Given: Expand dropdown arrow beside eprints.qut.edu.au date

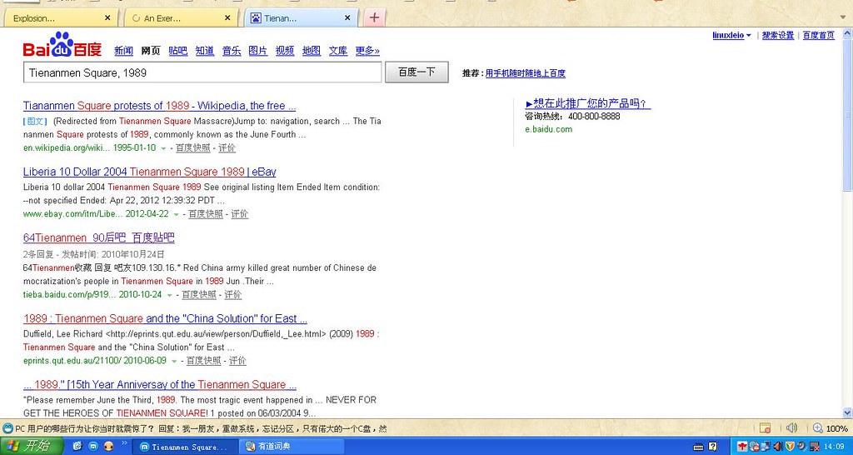Looking at the screenshot, I should point(174,362).
